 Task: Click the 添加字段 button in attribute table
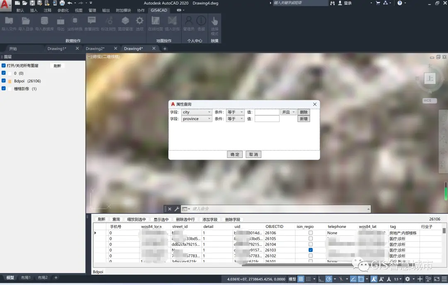(x=210, y=220)
